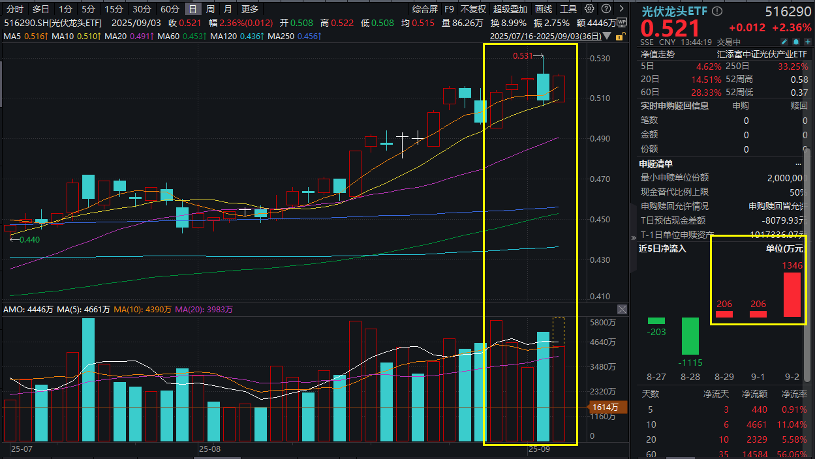Image resolution: width=815 pixels, height=459 pixels.
Task: Close the AMO volume sub-chart with X
Action: pos(622,310)
